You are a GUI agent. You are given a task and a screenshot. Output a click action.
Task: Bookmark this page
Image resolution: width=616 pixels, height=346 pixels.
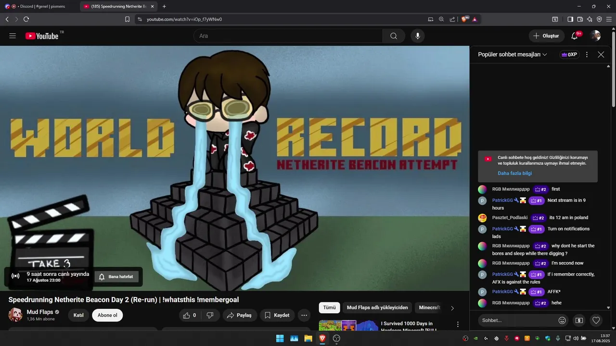[127, 19]
